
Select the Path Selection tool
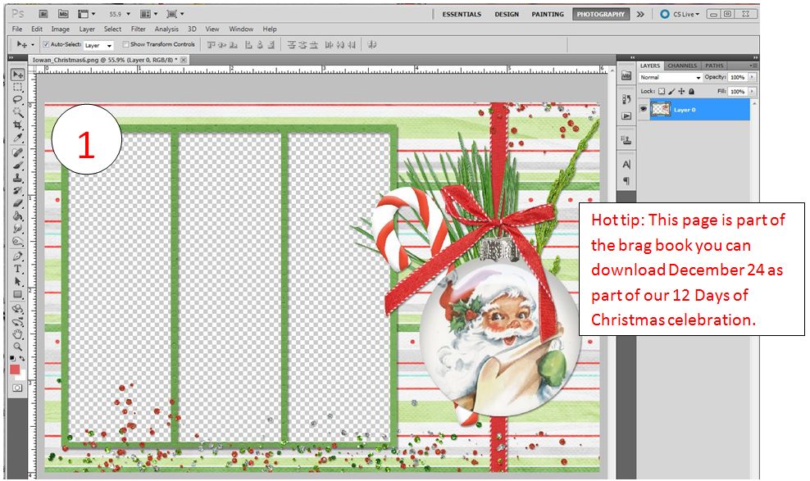[x=17, y=281]
